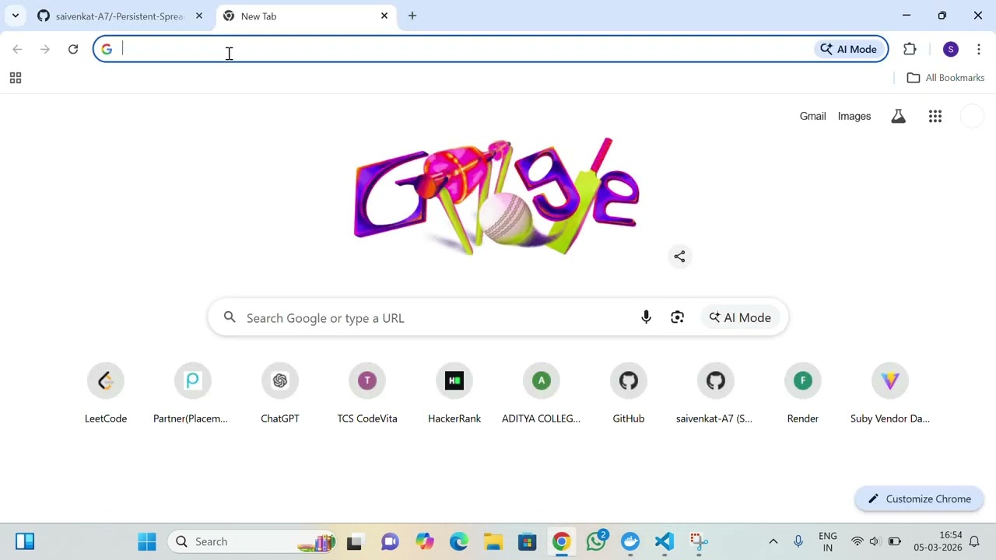Screen dimensions: 996x560
Task: Click the Customize Chrome button
Action: coord(919,499)
